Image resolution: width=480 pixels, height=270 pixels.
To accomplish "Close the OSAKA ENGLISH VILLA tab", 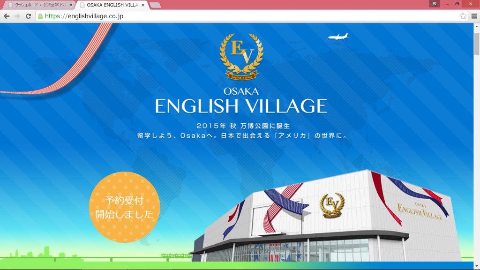I will 142,5.
